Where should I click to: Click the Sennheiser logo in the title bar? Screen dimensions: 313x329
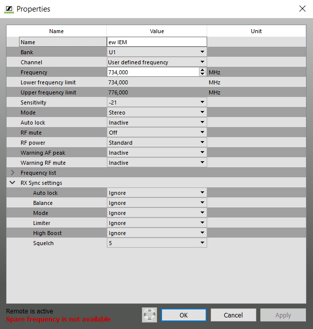click(9, 9)
